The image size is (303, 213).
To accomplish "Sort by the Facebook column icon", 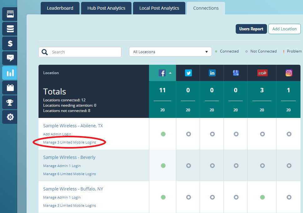I will [x=162, y=73].
